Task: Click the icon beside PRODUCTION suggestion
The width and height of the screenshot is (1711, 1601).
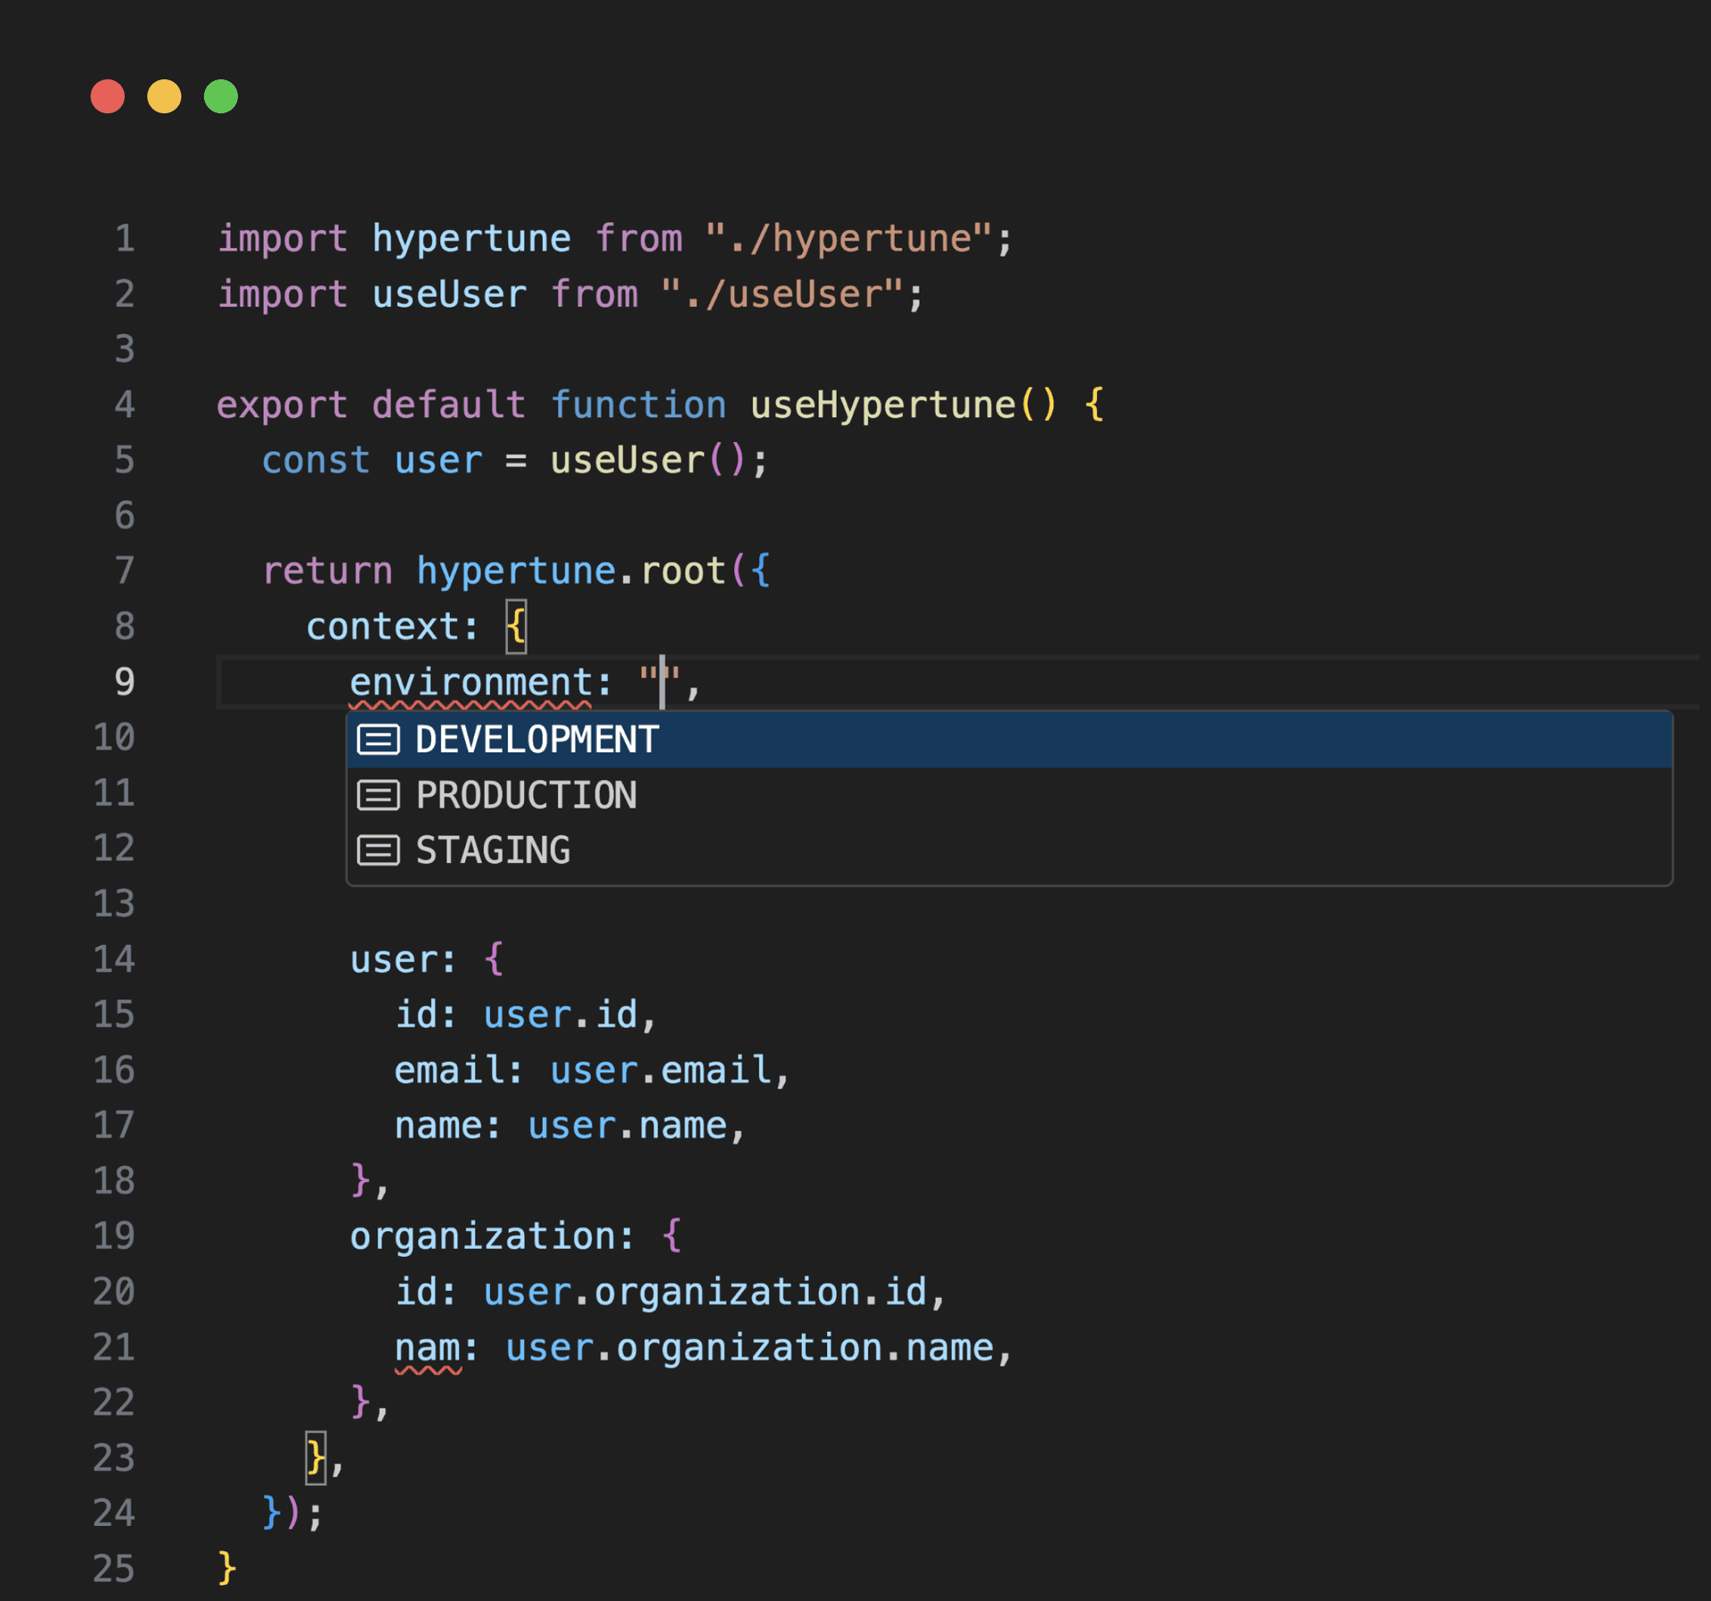Action: [x=378, y=795]
